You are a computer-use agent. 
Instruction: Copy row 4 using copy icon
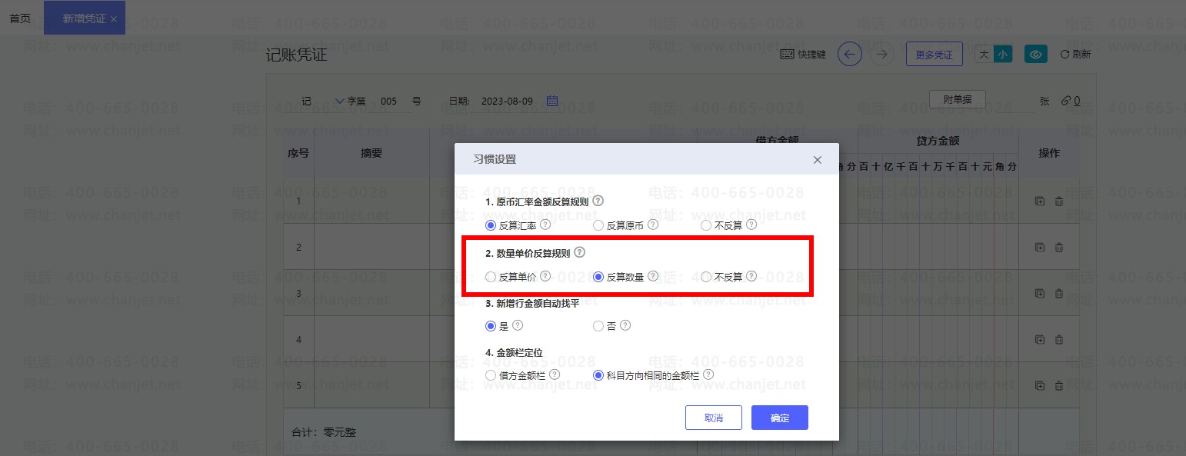point(1040,339)
